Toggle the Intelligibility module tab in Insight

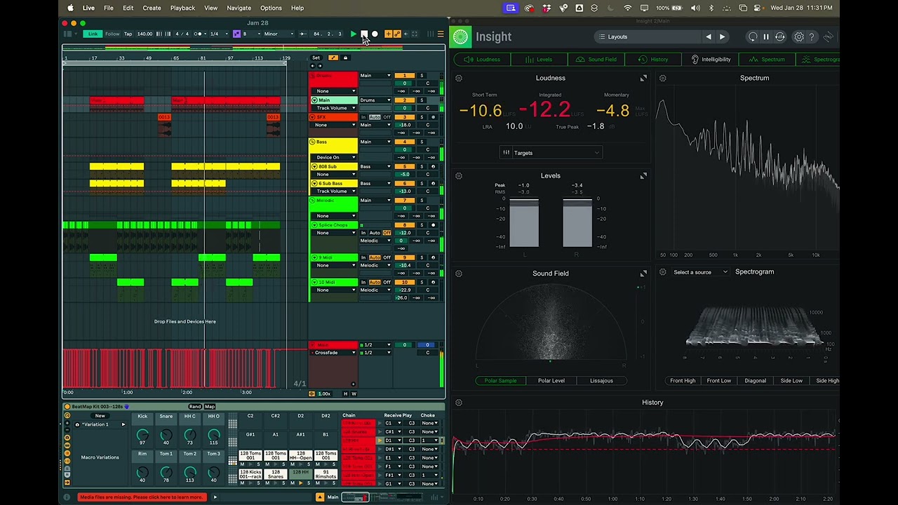pyautogui.click(x=711, y=60)
